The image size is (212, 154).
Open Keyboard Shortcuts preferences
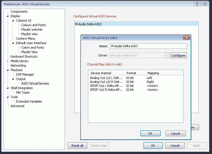pyautogui.click(x=24, y=56)
